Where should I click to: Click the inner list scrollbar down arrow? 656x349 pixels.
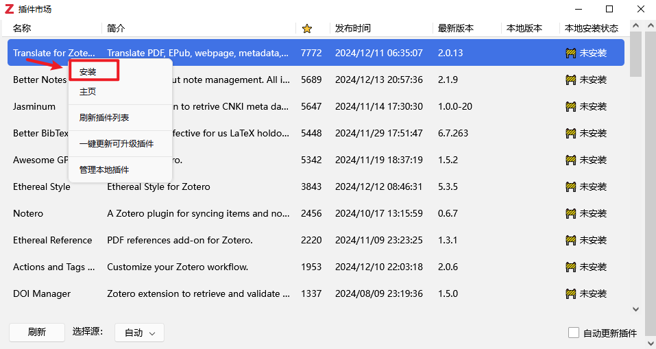click(636, 309)
